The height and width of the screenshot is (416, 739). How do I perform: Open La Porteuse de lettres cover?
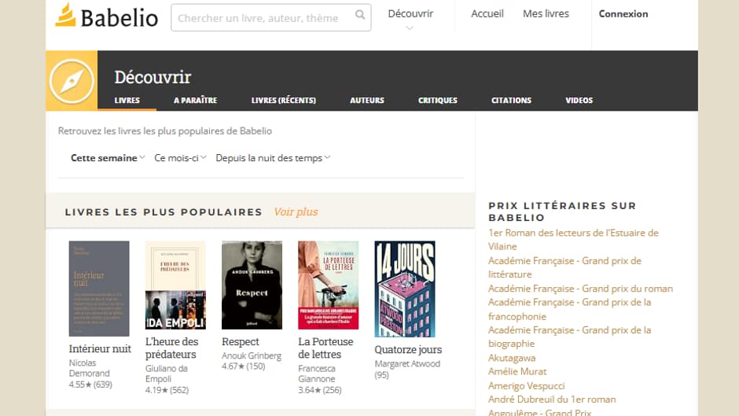[x=328, y=285]
